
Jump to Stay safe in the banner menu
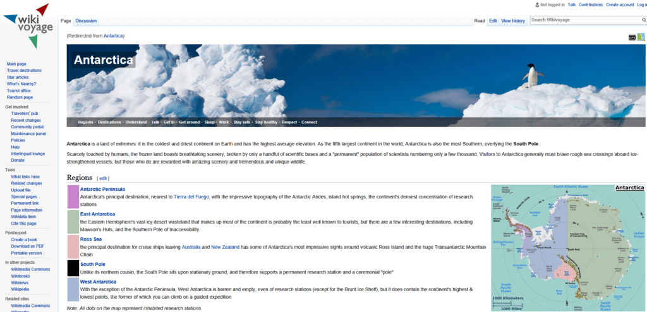pyautogui.click(x=242, y=122)
